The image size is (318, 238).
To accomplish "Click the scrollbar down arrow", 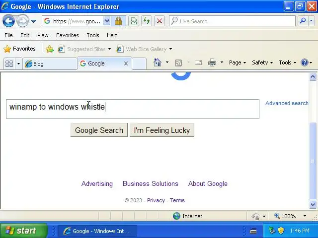I will (x=313, y=204).
